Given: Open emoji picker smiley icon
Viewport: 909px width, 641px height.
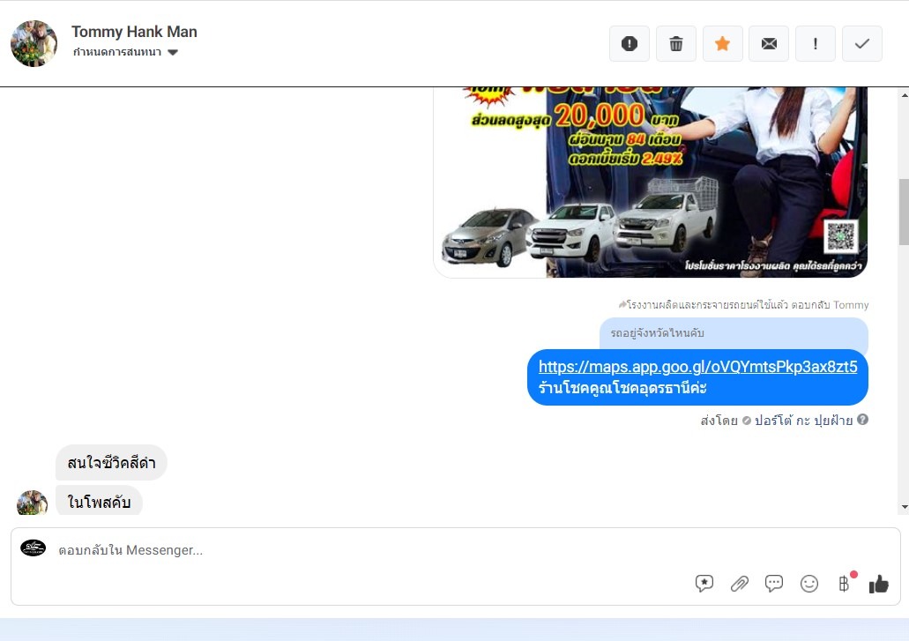Looking at the screenshot, I should (x=808, y=584).
